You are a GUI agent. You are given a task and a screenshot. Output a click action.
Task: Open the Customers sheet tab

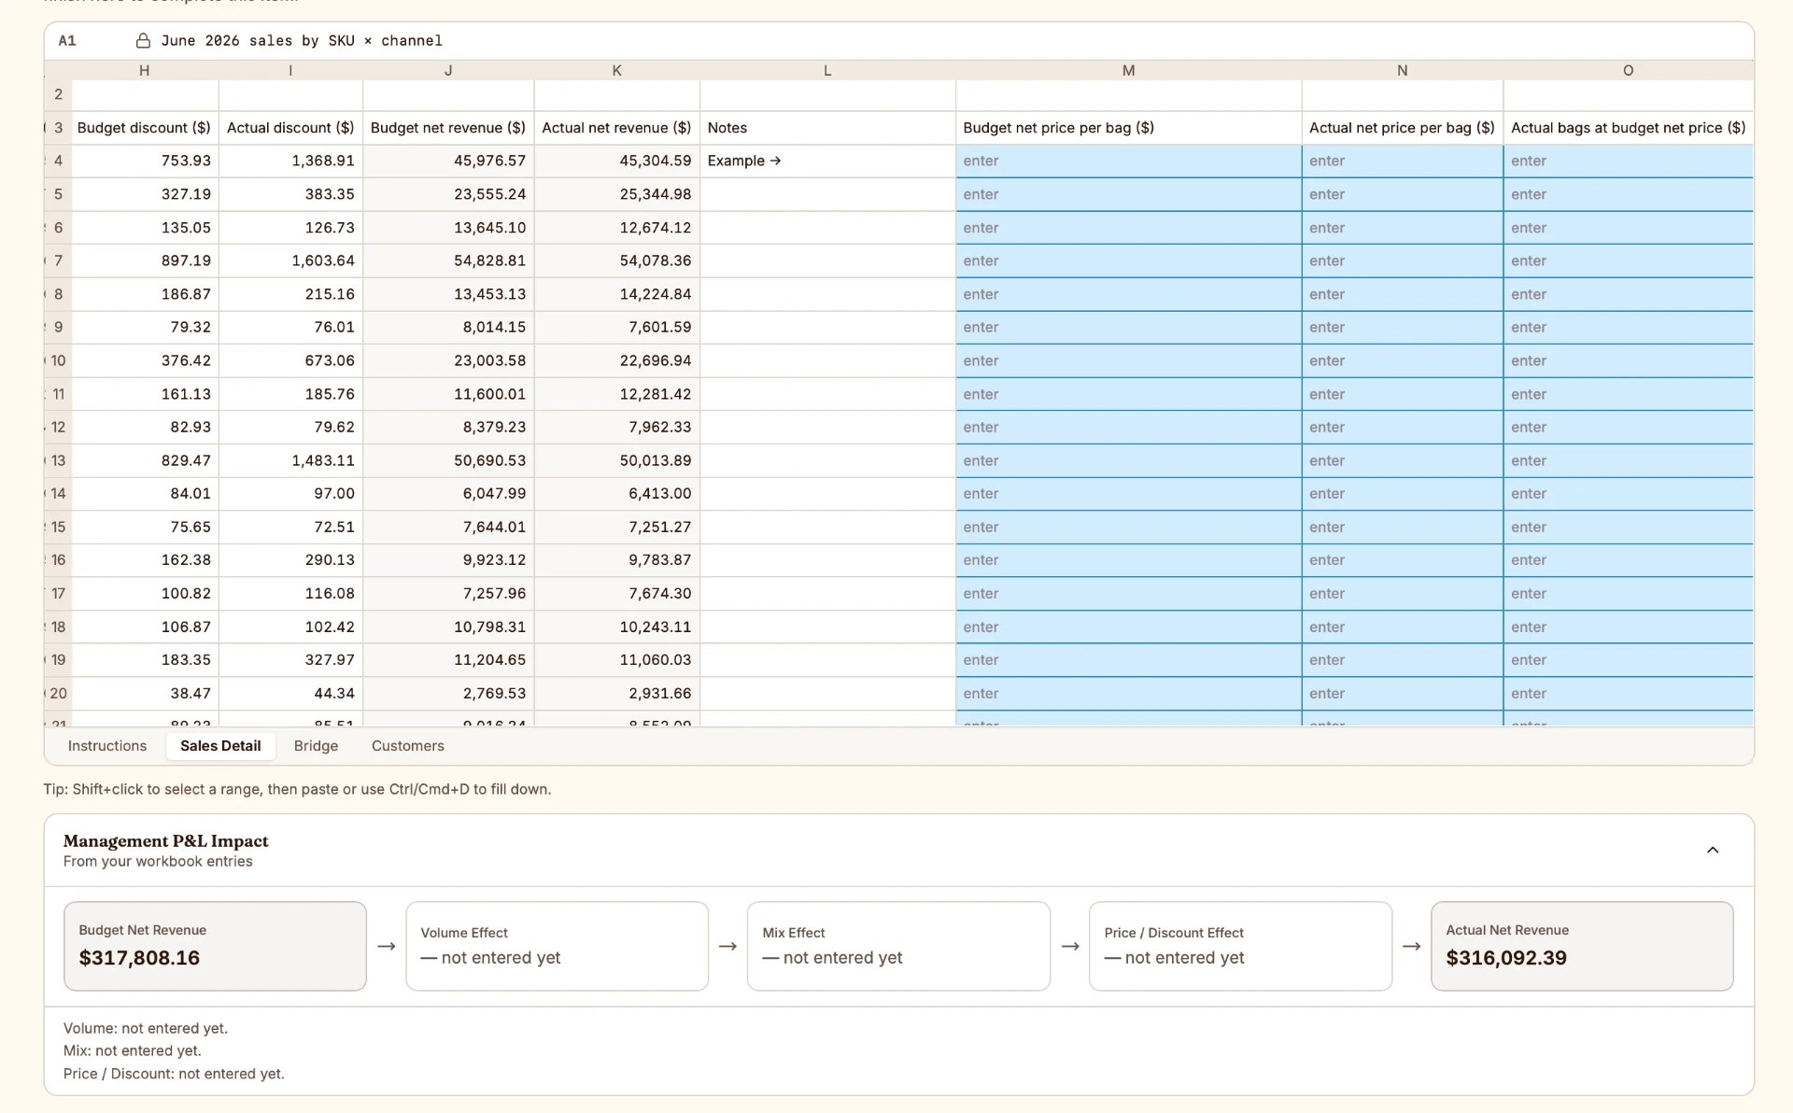pyautogui.click(x=407, y=746)
